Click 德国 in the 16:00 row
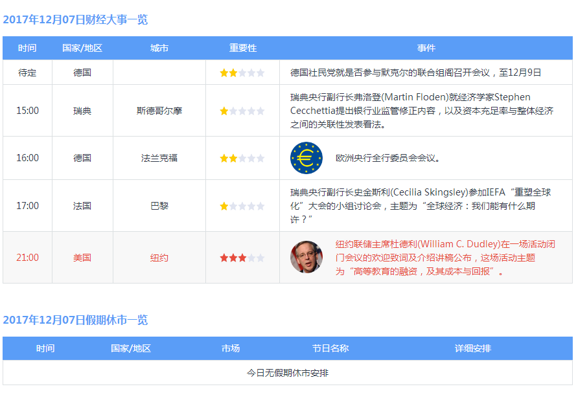 coord(82,158)
